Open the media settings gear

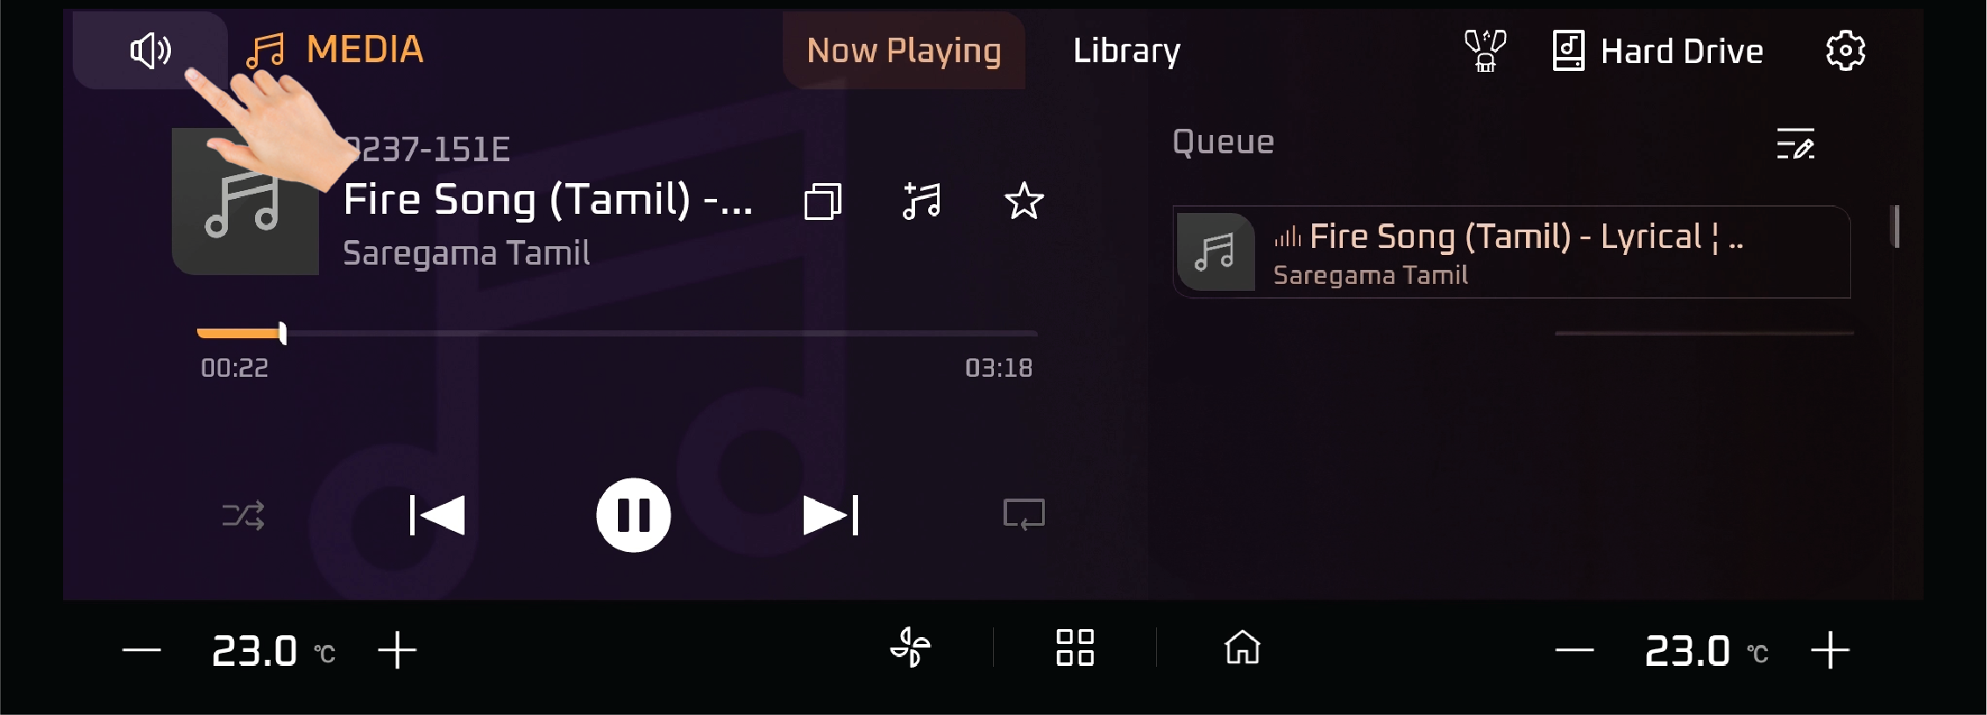[1845, 51]
